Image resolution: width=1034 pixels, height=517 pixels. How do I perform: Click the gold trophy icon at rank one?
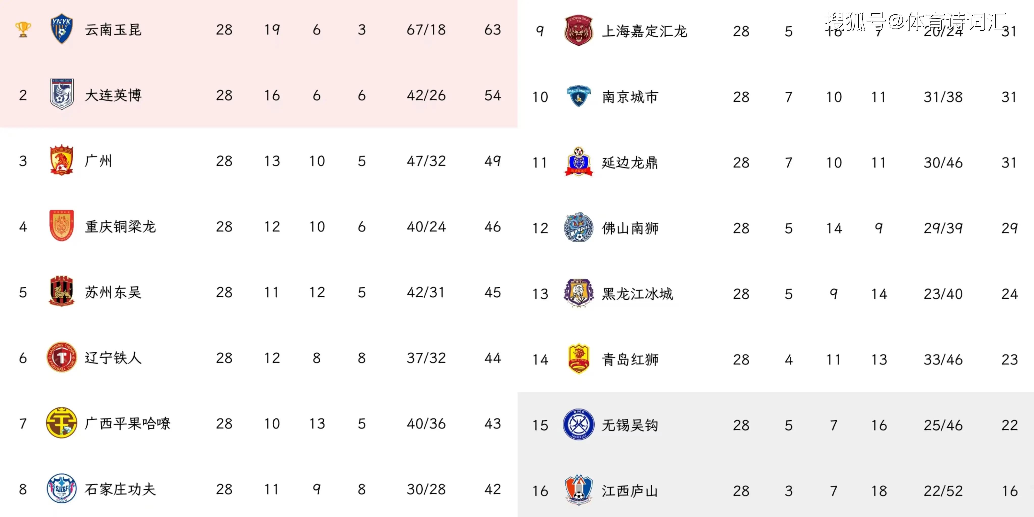23,30
